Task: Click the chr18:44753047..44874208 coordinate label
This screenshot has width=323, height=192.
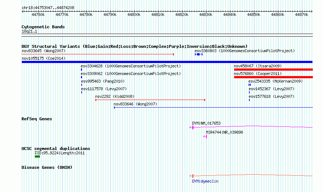Action: coord(48,8)
